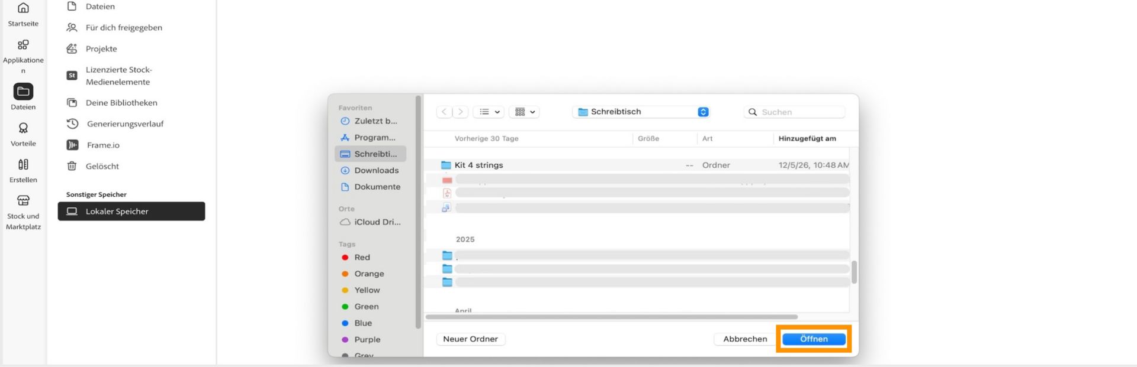This screenshot has height=367, width=1137.
Task: Select the Dateien folder icon in rail
Action: click(23, 91)
